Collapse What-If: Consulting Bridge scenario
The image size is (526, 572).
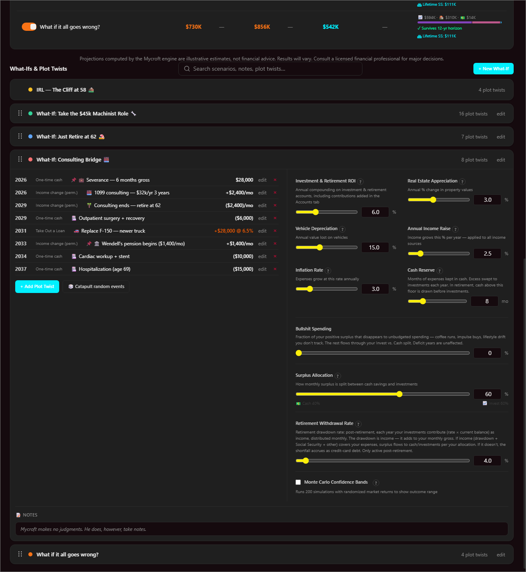pos(262,159)
